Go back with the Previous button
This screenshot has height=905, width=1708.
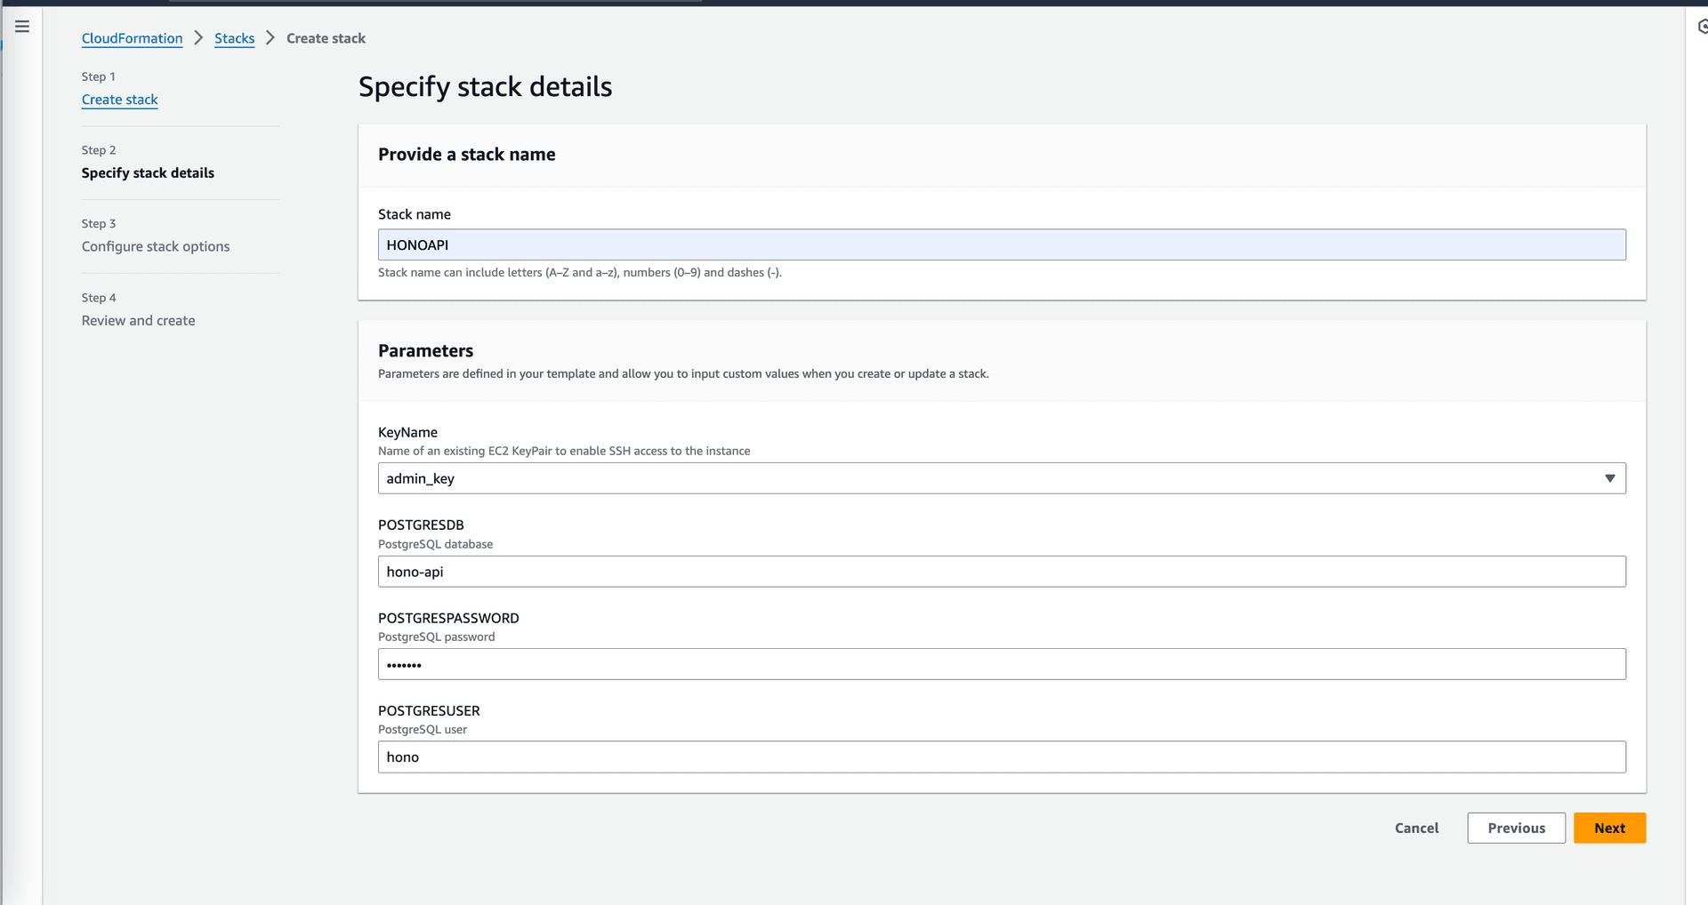(1516, 828)
